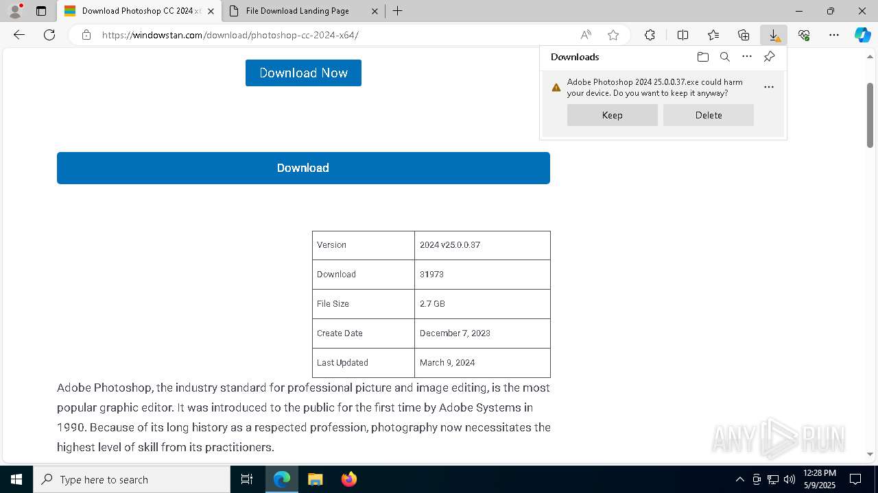Open Firefox taskbar icon

(348, 479)
